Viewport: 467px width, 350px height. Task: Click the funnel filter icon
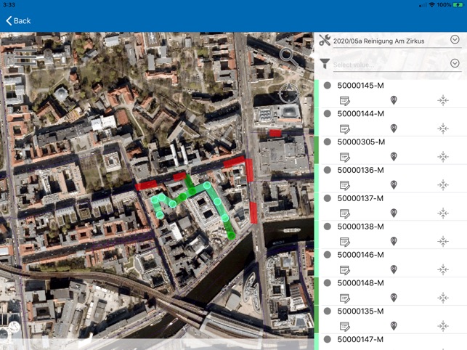(325, 63)
